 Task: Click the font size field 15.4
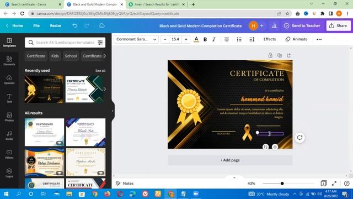pos(175,39)
